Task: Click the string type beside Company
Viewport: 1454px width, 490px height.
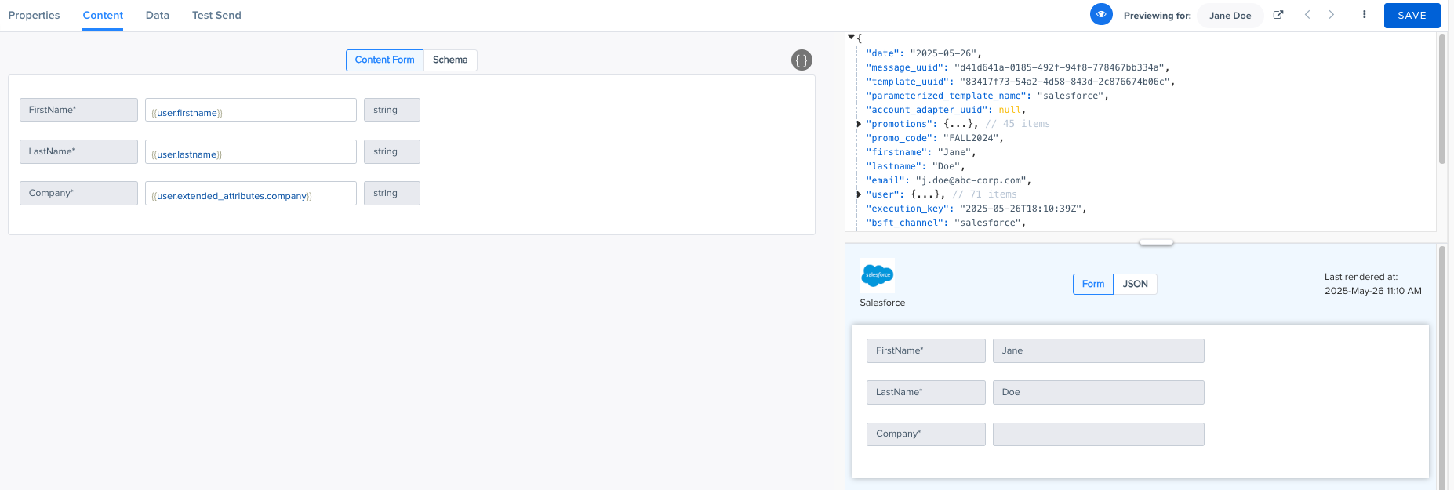Action: coord(392,193)
